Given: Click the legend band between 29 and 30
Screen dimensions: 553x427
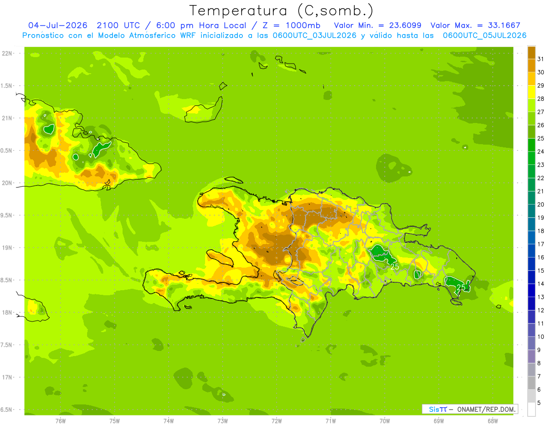Looking at the screenshot, I should [x=531, y=79].
